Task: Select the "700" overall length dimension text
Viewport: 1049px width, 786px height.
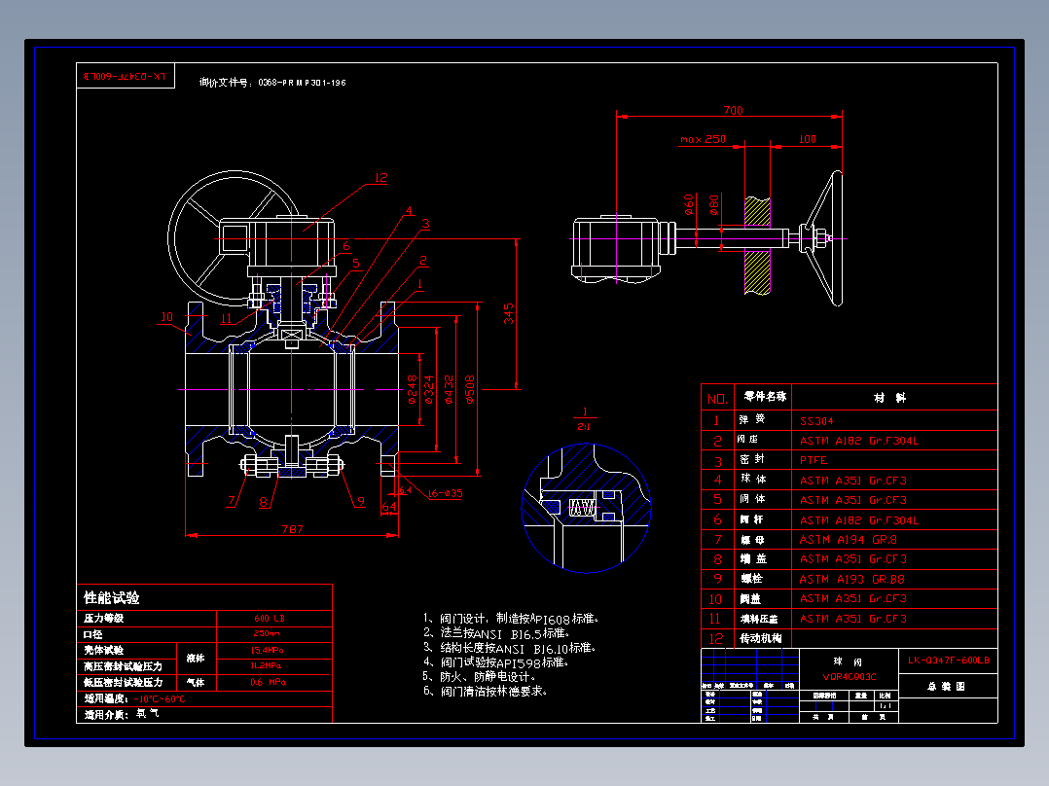Action: pos(733,110)
